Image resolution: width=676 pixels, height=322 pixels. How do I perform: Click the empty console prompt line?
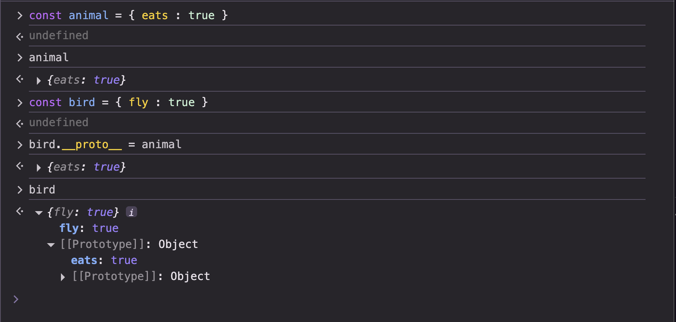(x=338, y=299)
